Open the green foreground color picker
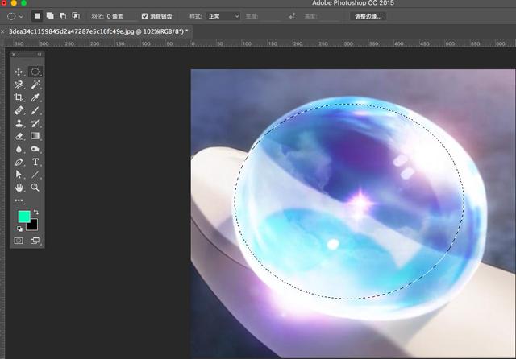The image size is (516, 359). click(x=23, y=217)
